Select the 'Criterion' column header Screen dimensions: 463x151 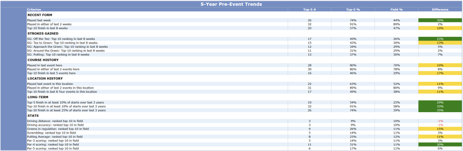tap(34, 9)
